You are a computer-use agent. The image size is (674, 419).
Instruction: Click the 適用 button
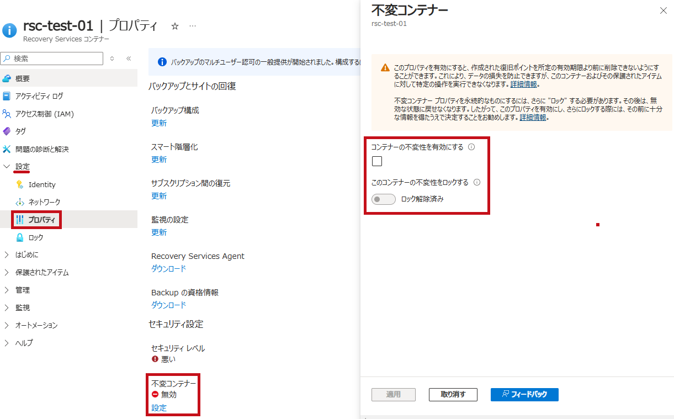[x=393, y=395]
